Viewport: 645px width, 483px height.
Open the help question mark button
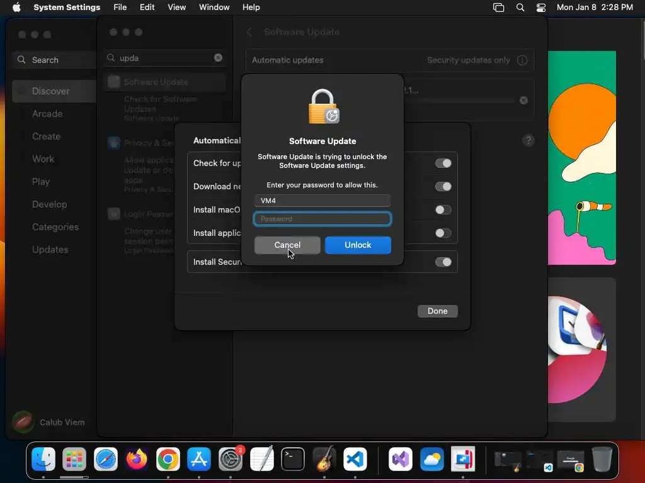(528, 140)
